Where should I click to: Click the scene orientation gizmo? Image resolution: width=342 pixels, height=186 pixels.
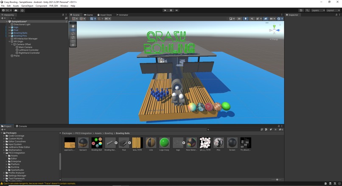click(x=274, y=30)
